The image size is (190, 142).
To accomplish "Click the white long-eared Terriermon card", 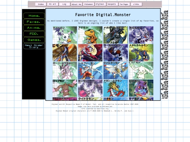I will (141, 70).
